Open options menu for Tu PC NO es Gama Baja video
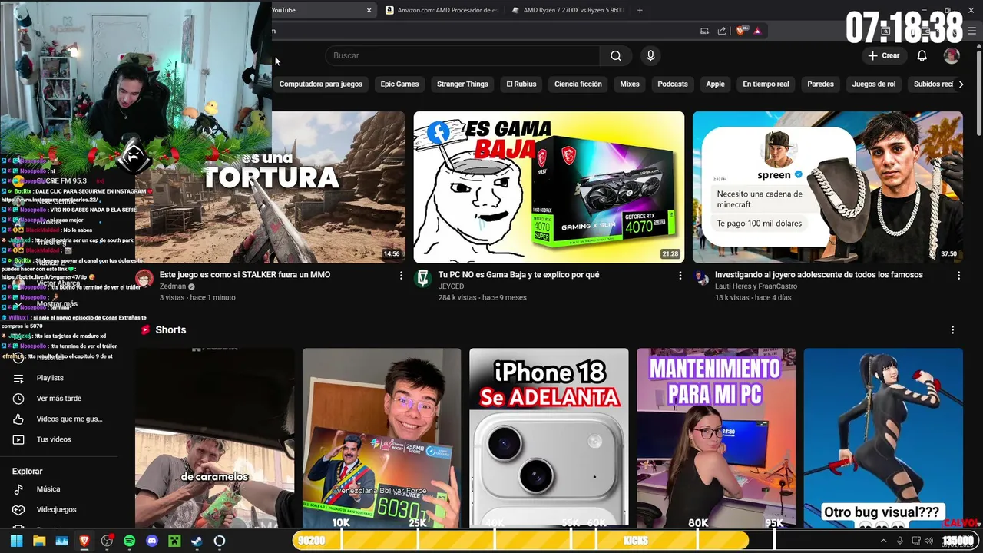The height and width of the screenshot is (553, 983). 680,275
